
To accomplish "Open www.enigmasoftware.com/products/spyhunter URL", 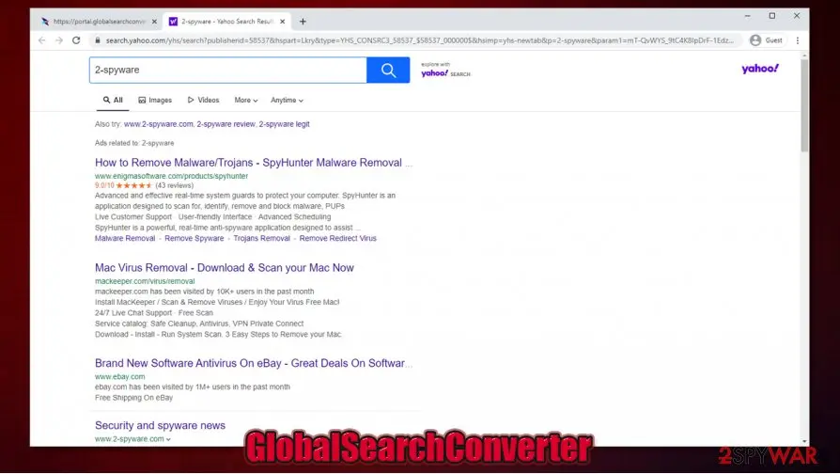I will pos(171,176).
